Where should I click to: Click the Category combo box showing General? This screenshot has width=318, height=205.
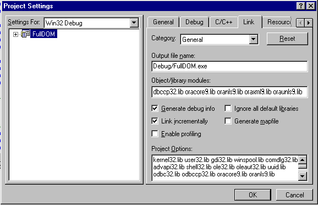click(x=219, y=40)
